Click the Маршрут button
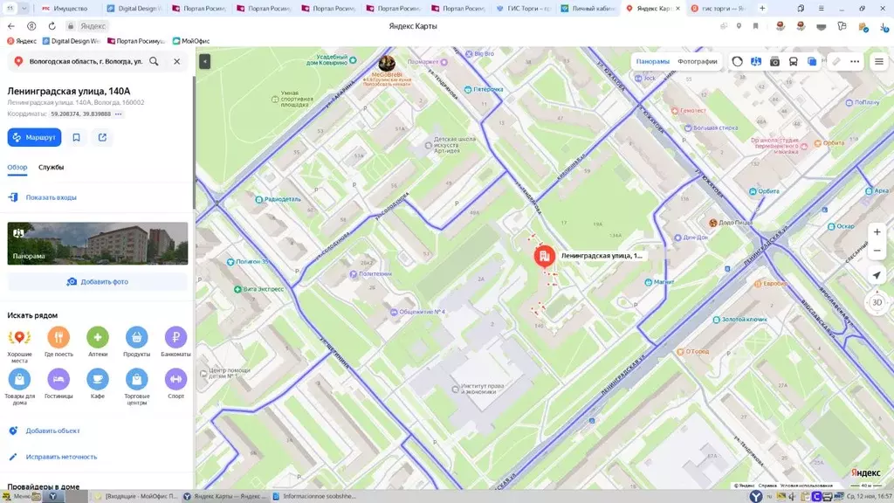894x503 pixels. pyautogui.click(x=34, y=137)
